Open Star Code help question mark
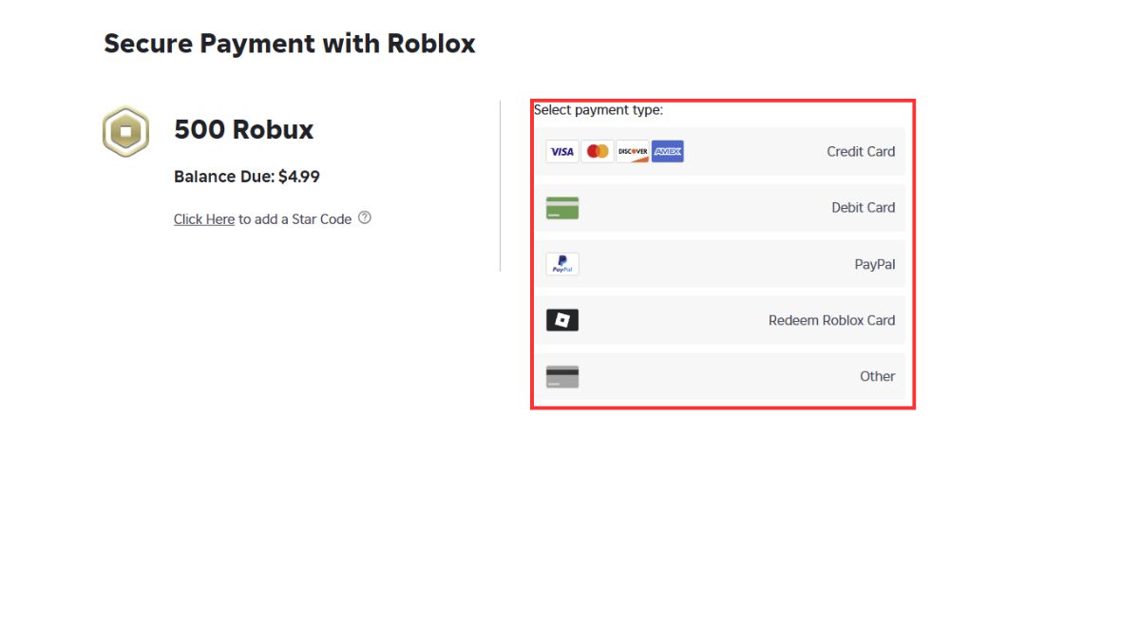Screen dimensions: 1140x641 pyautogui.click(x=365, y=217)
